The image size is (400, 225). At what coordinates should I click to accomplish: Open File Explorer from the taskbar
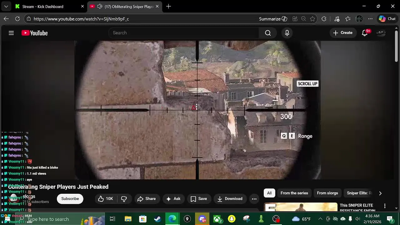pos(128,219)
